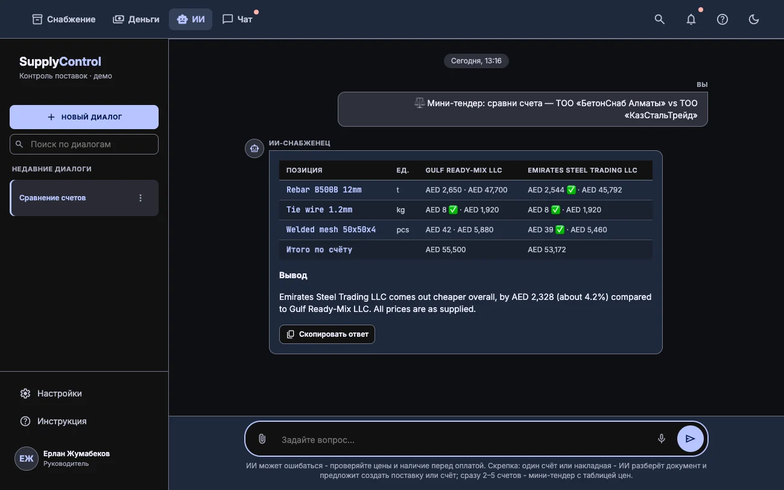Open the Сравнение счетов dialog
Image resolution: width=784 pixels, height=490 pixels.
click(x=84, y=198)
